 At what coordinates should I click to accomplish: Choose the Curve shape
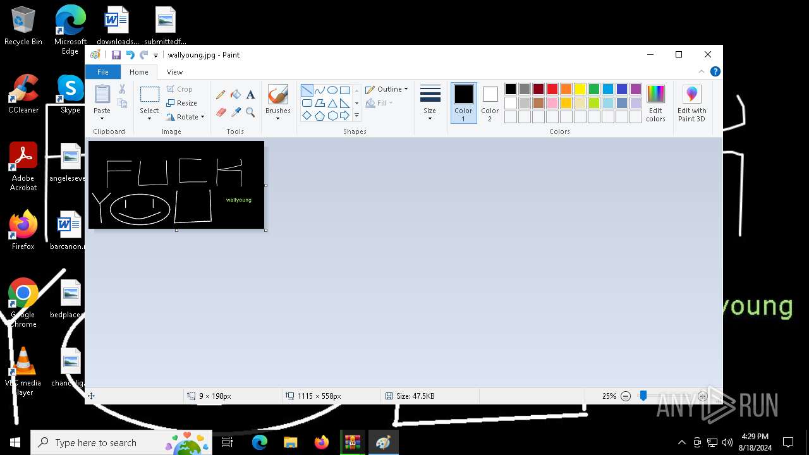click(320, 90)
